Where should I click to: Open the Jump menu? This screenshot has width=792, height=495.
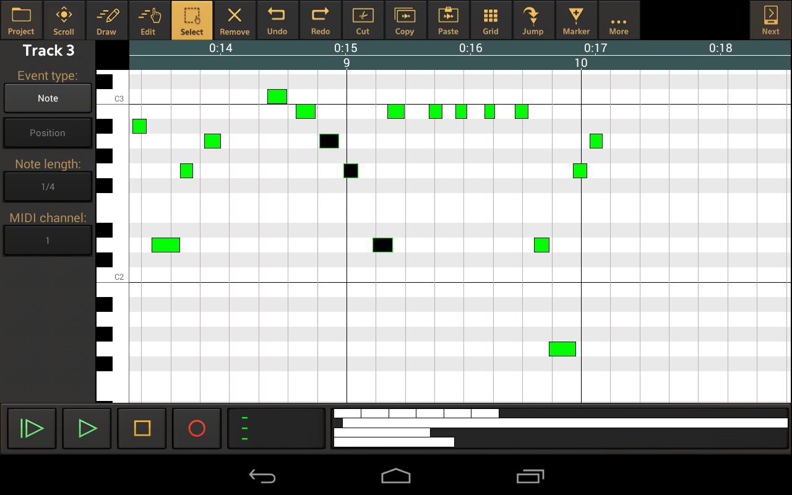coord(533,20)
